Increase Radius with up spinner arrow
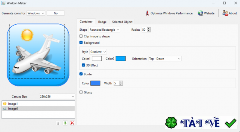Image resolution: width=240 pixels, height=132 pixels. [x=149, y=28]
